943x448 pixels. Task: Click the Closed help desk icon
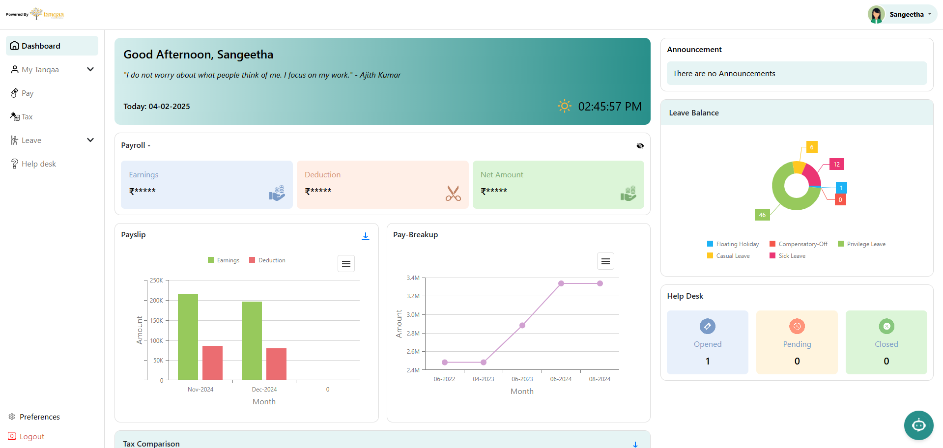(x=886, y=326)
